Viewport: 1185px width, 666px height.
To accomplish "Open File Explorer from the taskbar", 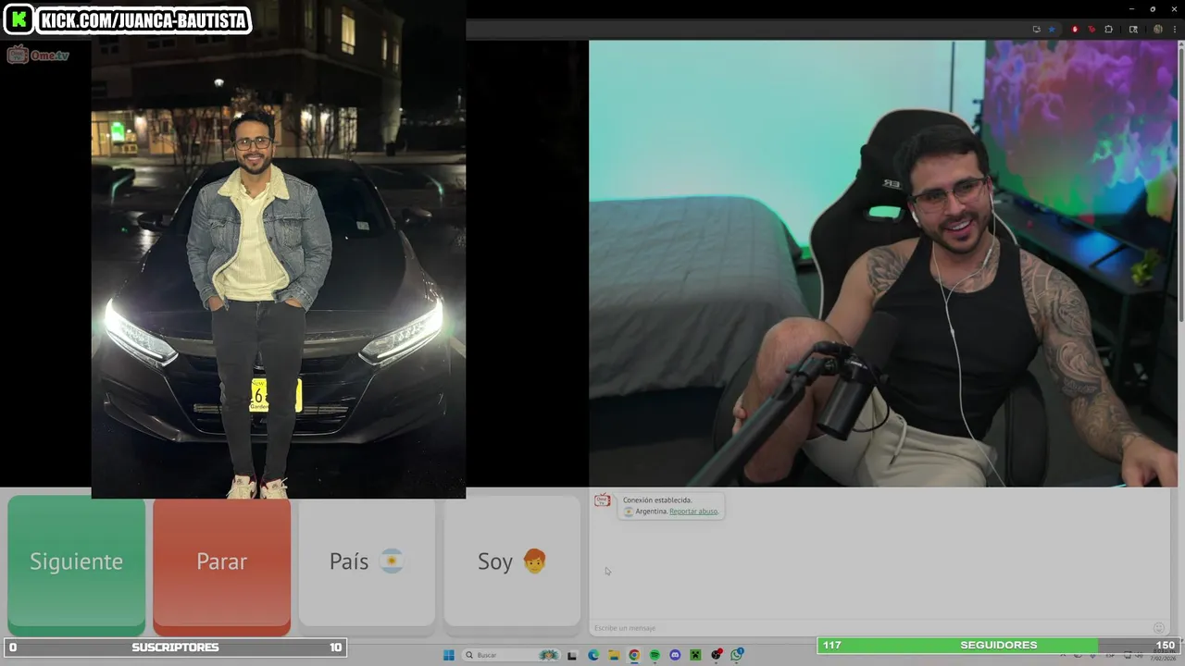I will point(614,655).
